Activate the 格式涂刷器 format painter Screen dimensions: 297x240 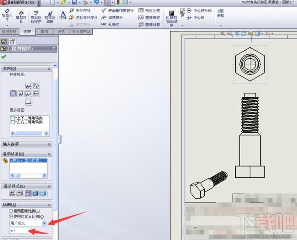(x=50, y=17)
